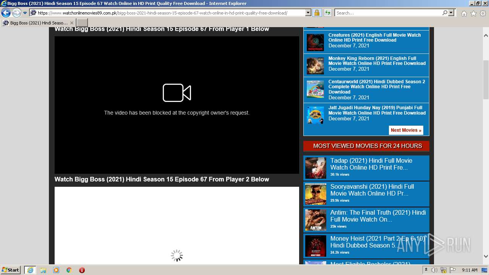This screenshot has width=489, height=275.
Task: Click the Internet Explorer taskbar icon
Action: click(x=30, y=270)
